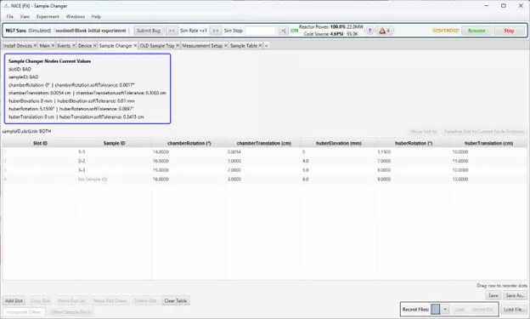
Task: Switch to the Device tab
Action: point(85,45)
